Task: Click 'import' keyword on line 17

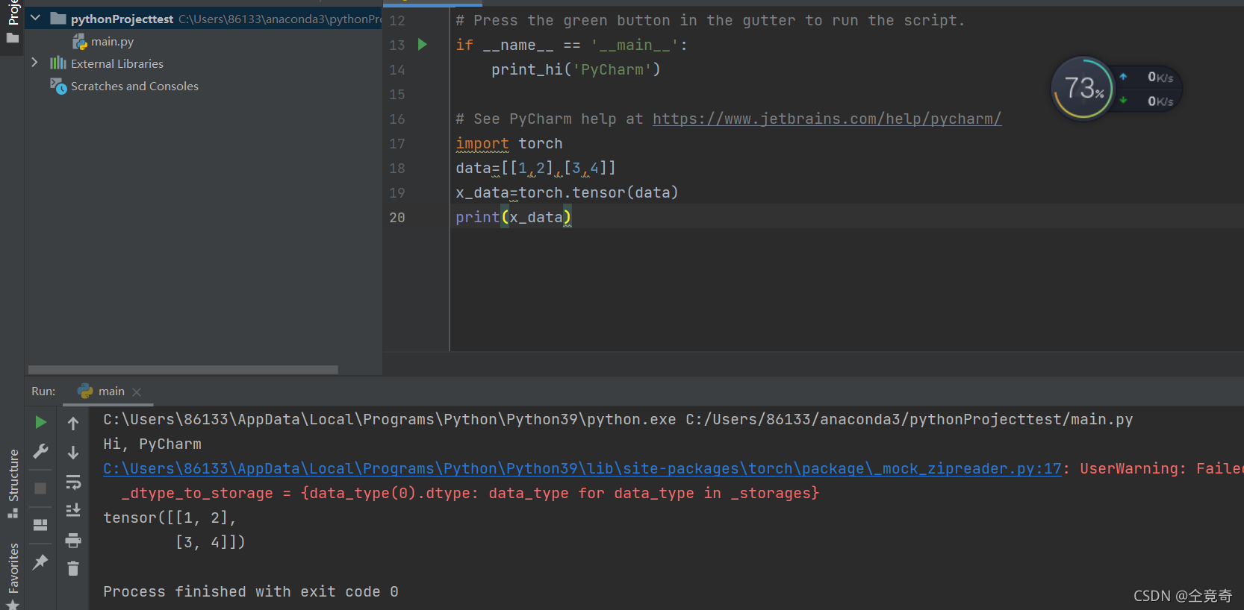Action: [482, 144]
